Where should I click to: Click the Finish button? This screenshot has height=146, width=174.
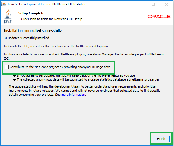[x=161, y=139]
